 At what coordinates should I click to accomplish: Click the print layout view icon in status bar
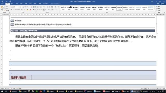pos(145,89)
